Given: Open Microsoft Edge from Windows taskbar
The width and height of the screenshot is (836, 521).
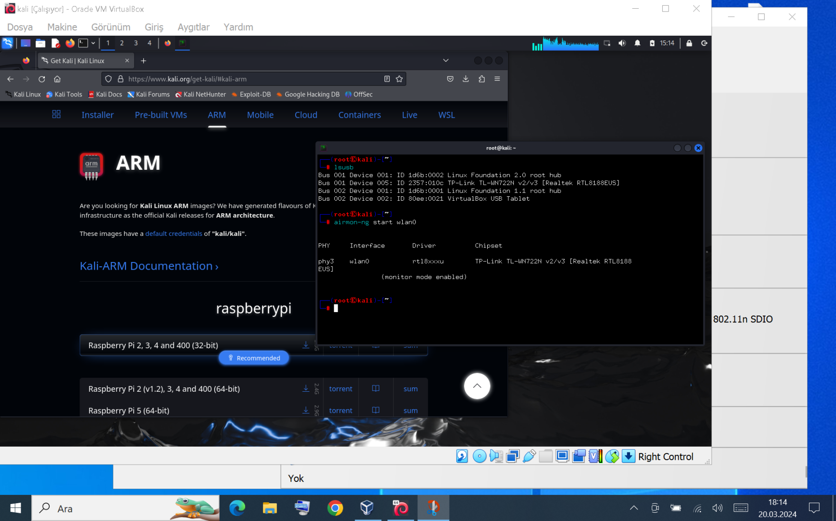Looking at the screenshot, I should pyautogui.click(x=237, y=508).
